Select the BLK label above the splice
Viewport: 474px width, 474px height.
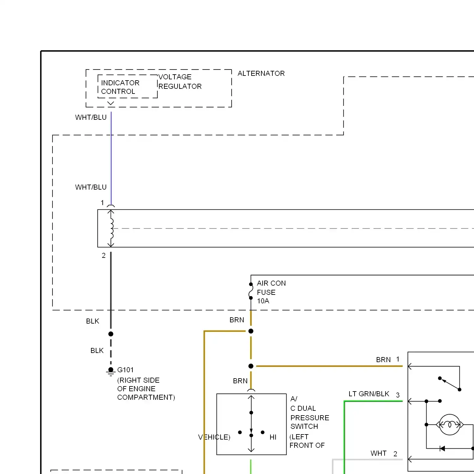click(93, 321)
